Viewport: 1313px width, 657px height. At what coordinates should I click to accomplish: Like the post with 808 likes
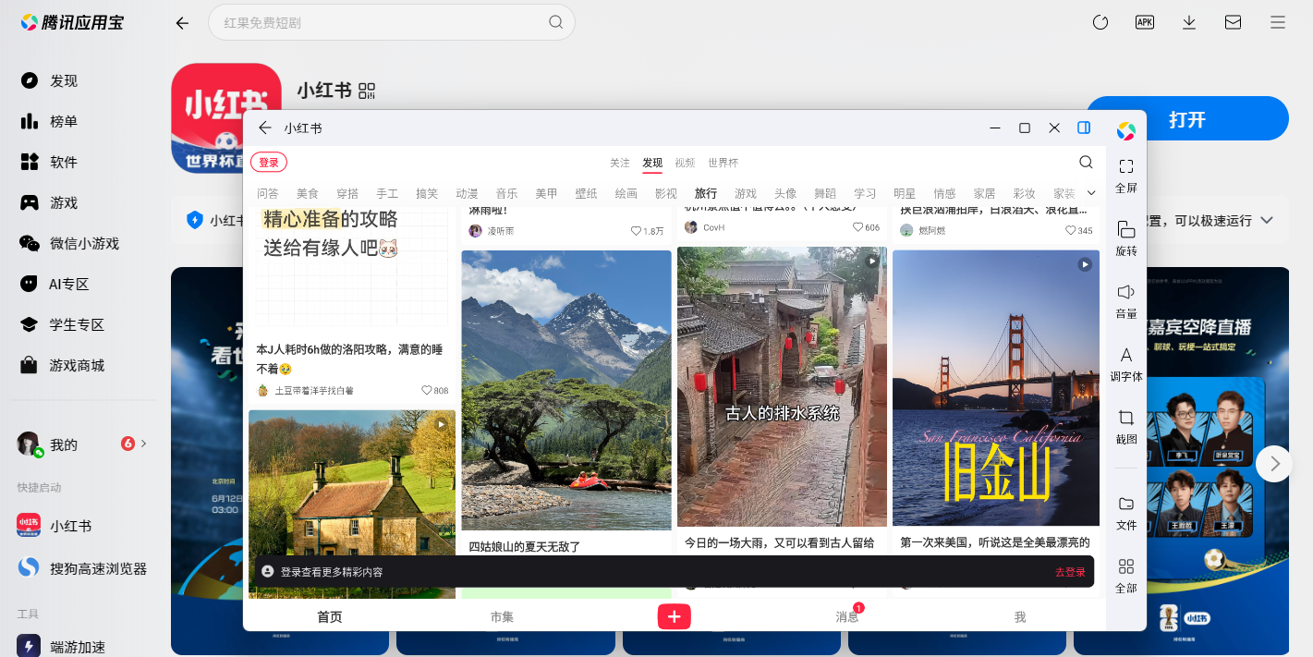click(427, 391)
